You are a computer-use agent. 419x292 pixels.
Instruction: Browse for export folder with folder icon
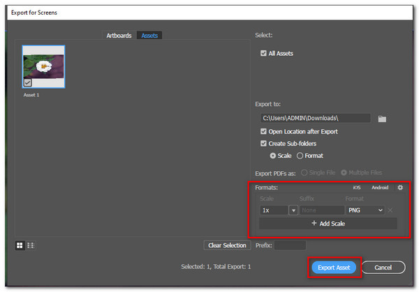point(382,119)
